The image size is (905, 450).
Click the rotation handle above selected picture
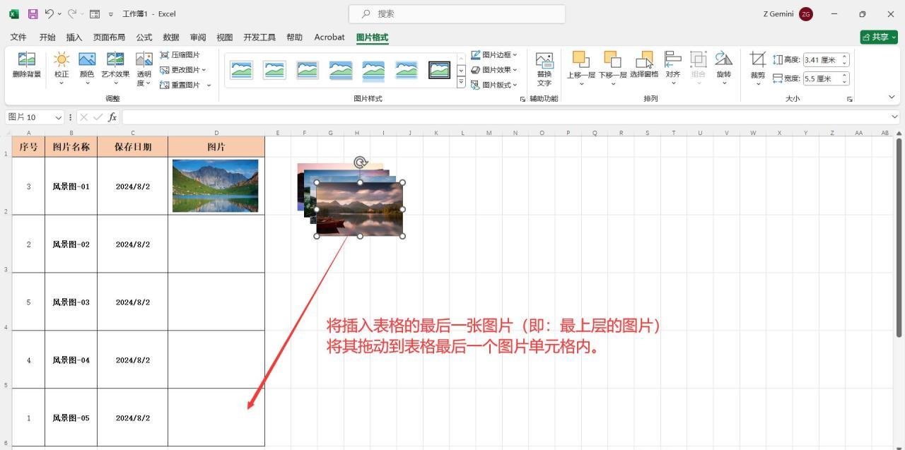point(360,163)
